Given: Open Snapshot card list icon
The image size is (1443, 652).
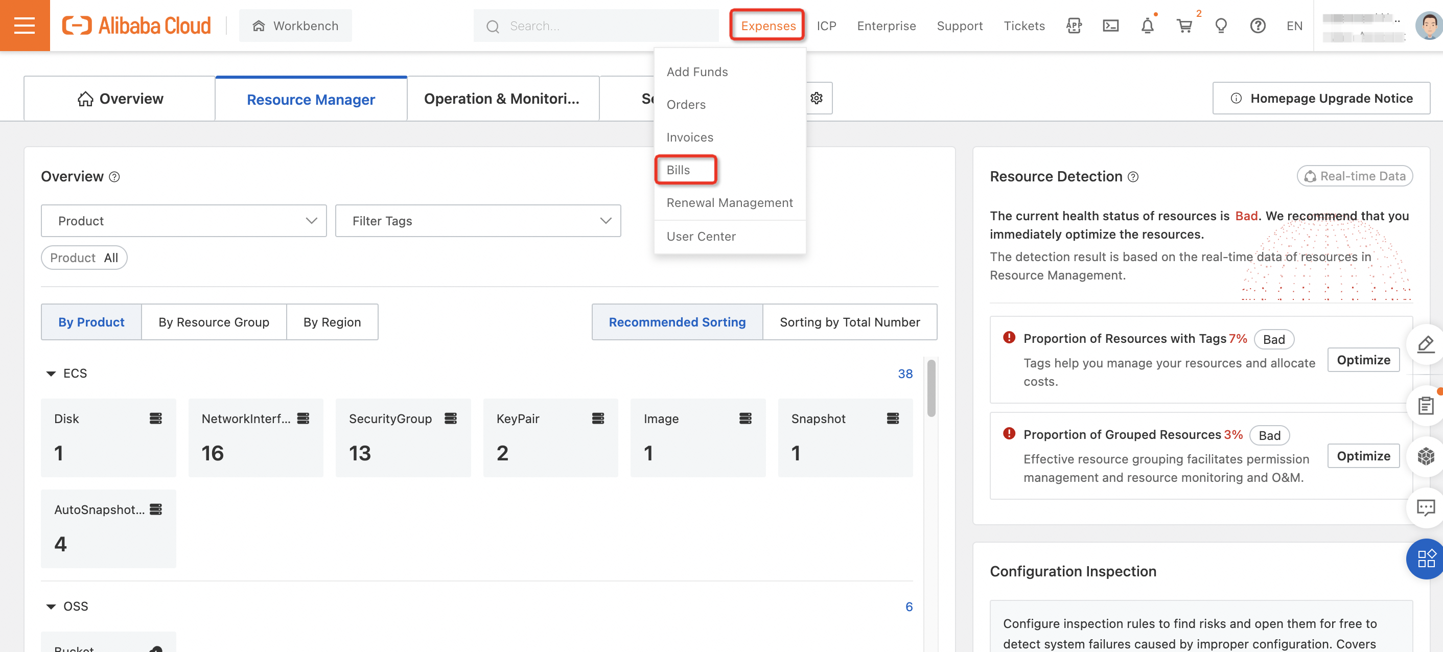Looking at the screenshot, I should pyautogui.click(x=892, y=418).
